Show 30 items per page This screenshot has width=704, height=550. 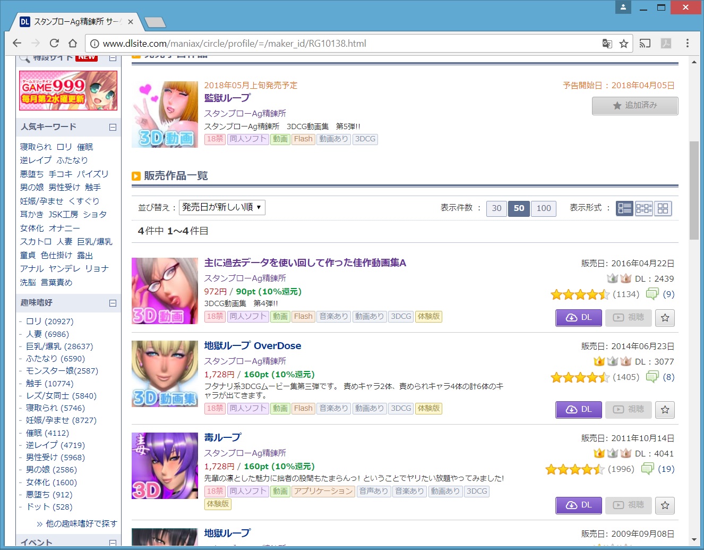(x=496, y=208)
